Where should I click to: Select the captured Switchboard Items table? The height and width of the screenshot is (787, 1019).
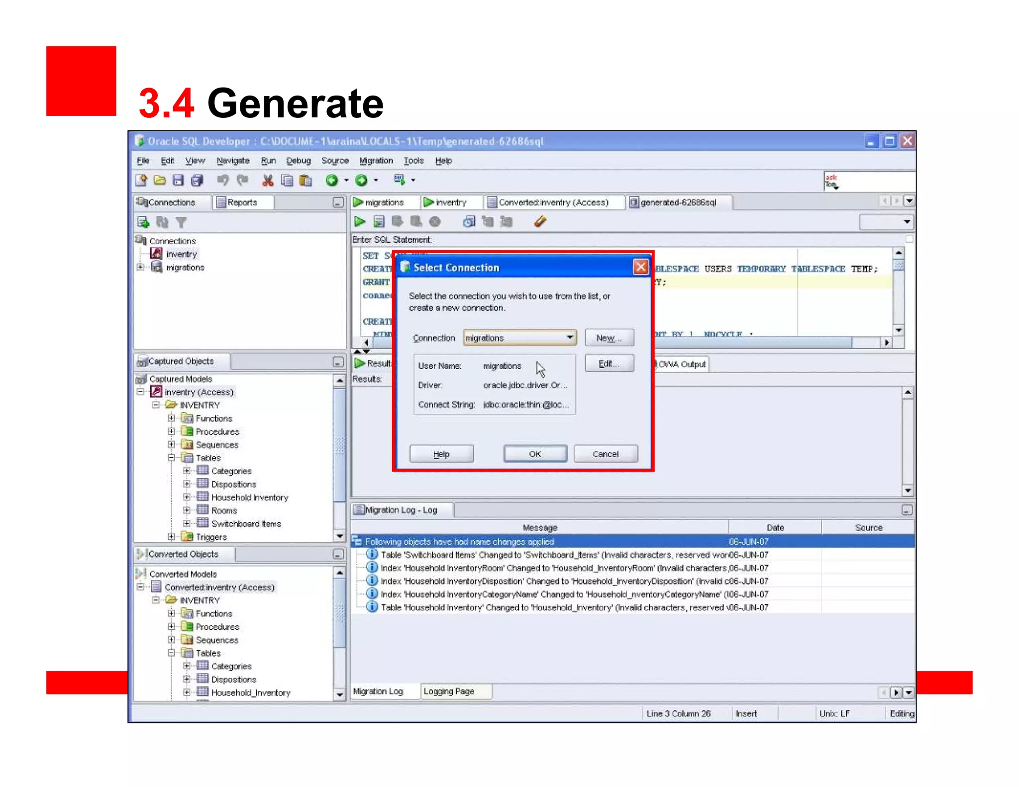246,523
